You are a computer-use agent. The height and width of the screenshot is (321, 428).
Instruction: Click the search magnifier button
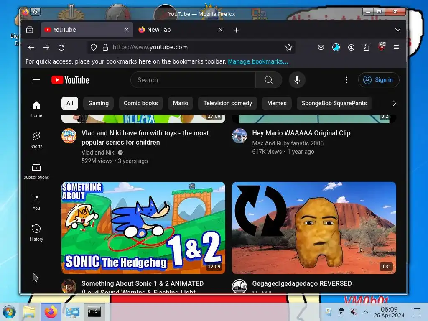pos(269,80)
